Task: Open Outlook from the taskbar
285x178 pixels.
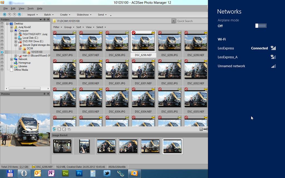Action: [38, 174]
